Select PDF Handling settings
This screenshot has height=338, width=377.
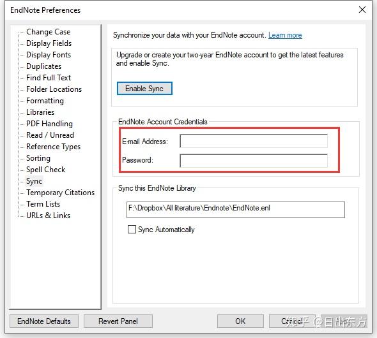(50, 124)
